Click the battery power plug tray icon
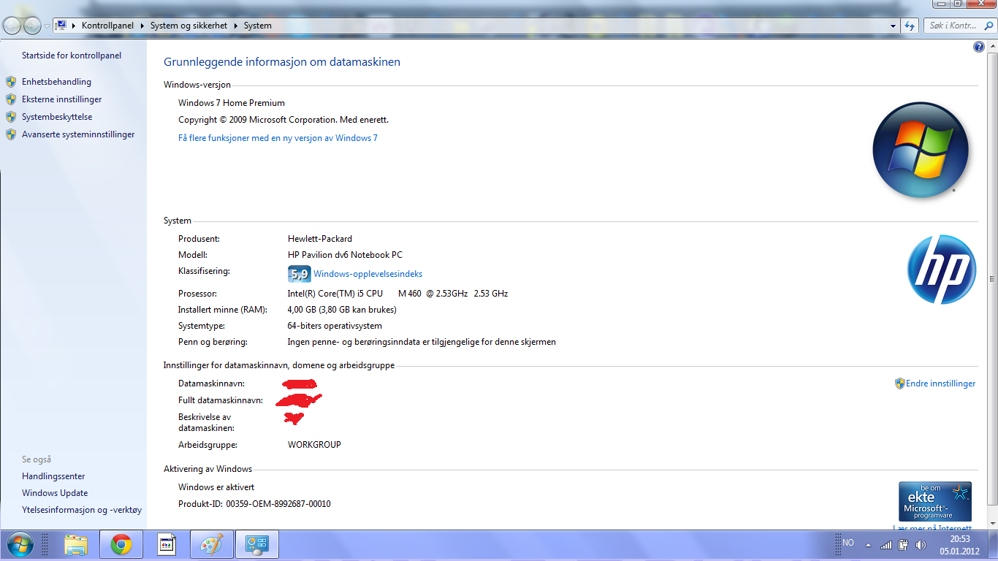Viewport: 998px width, 561px height. [x=903, y=544]
